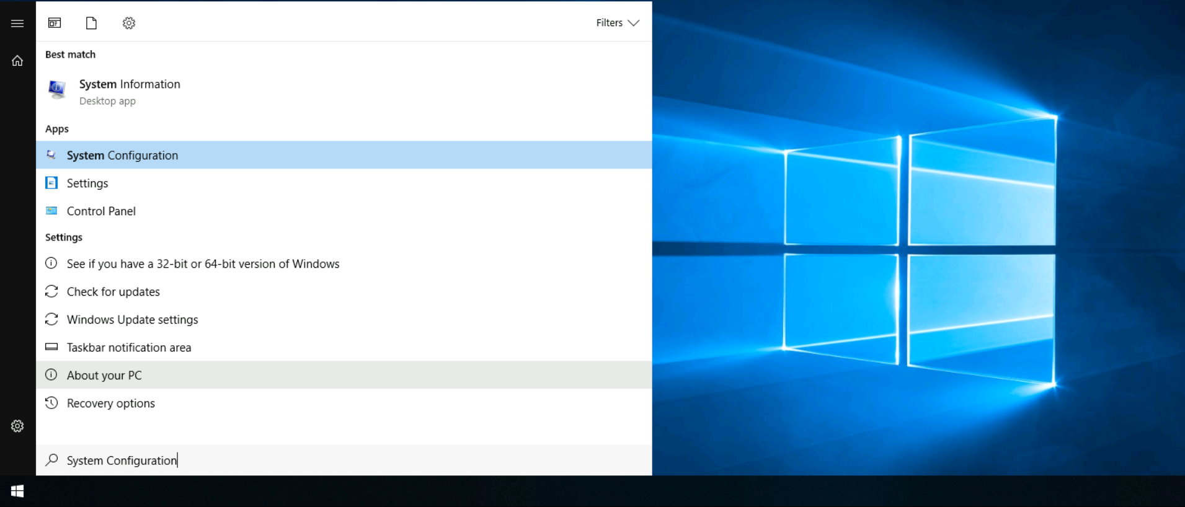The width and height of the screenshot is (1185, 507).
Task: Open 32-bit or 64-bit version setting
Action: tap(203, 264)
